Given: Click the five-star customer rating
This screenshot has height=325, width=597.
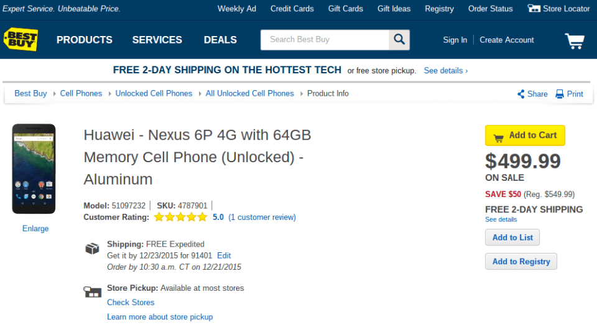Looking at the screenshot, I should click(x=180, y=217).
